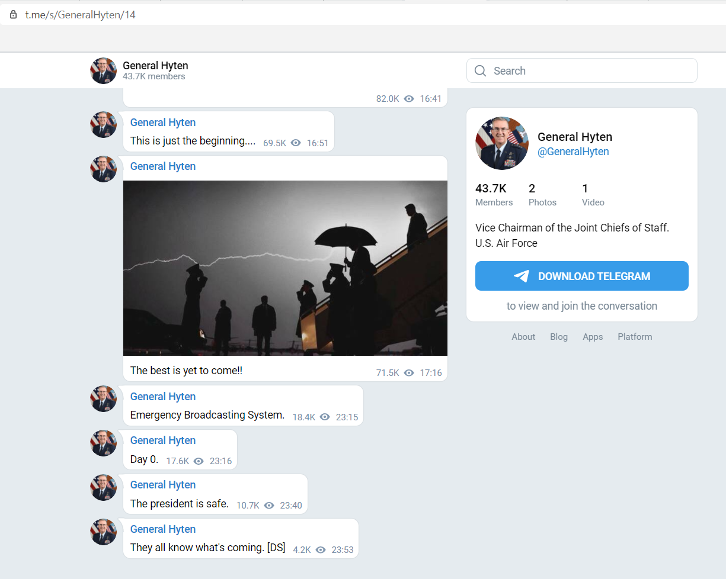Click the 43.7K Members counter
The height and width of the screenshot is (579, 726).
[494, 195]
